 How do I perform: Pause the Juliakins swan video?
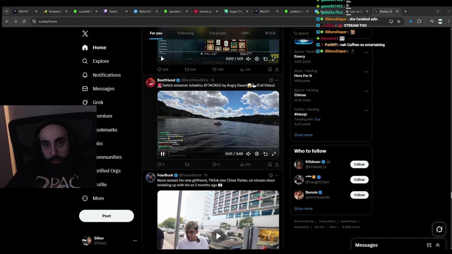click(162, 154)
